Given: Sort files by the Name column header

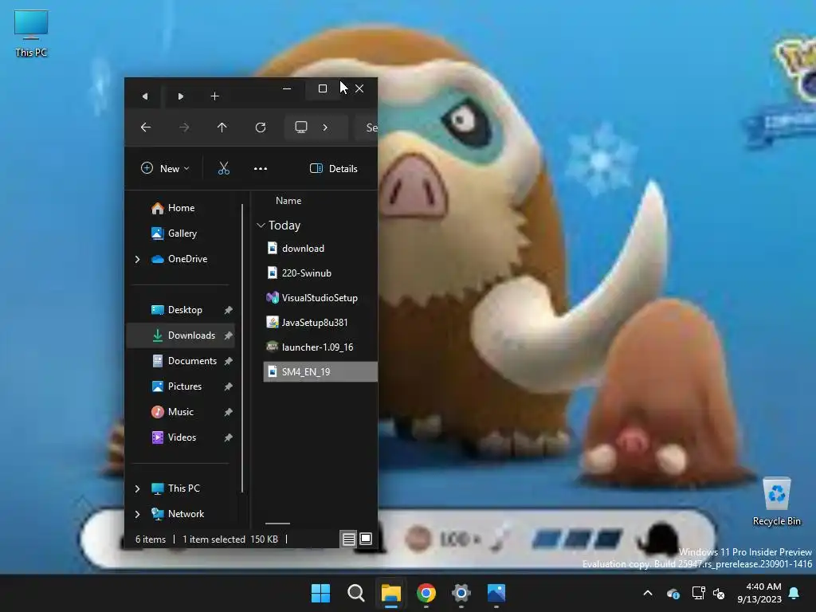Looking at the screenshot, I should tap(288, 200).
